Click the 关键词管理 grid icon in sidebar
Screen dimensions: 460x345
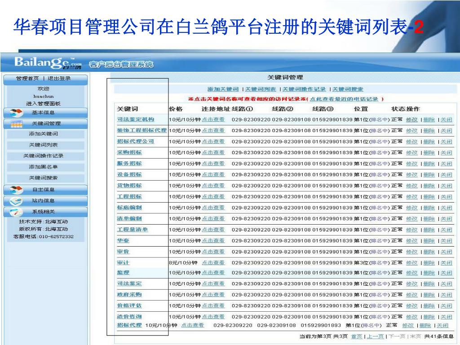17,124
